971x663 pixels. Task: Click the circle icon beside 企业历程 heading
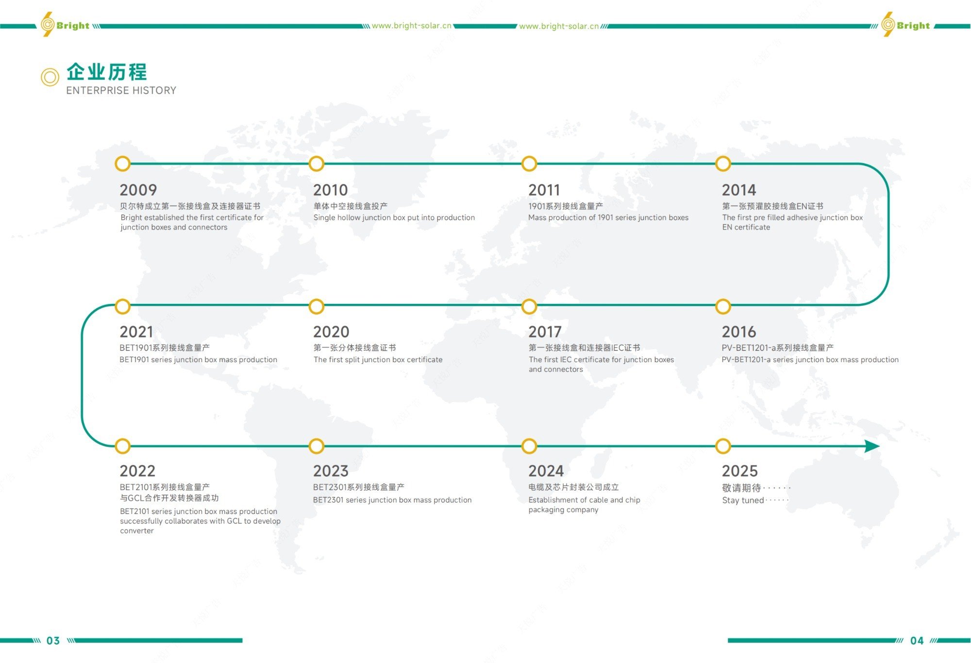click(x=50, y=77)
